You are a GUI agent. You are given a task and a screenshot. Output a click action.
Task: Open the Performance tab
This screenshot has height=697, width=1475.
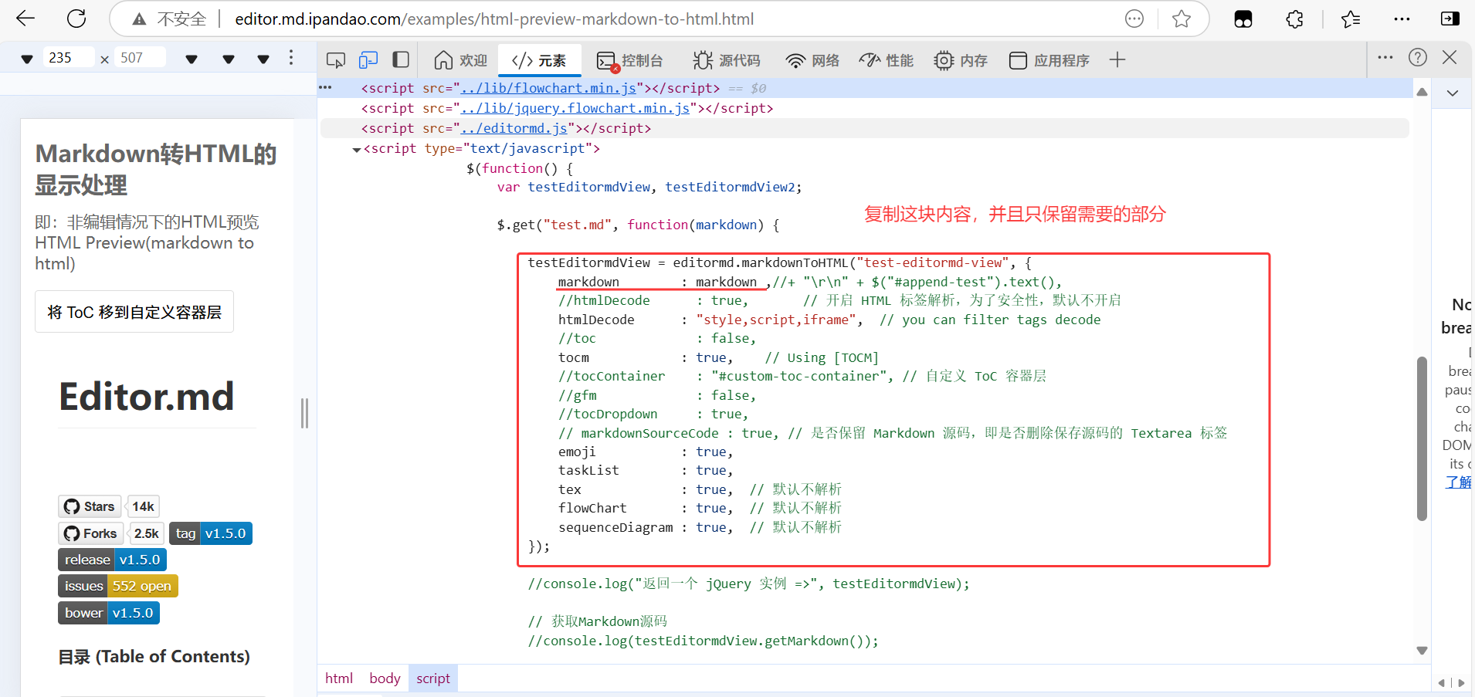(887, 60)
